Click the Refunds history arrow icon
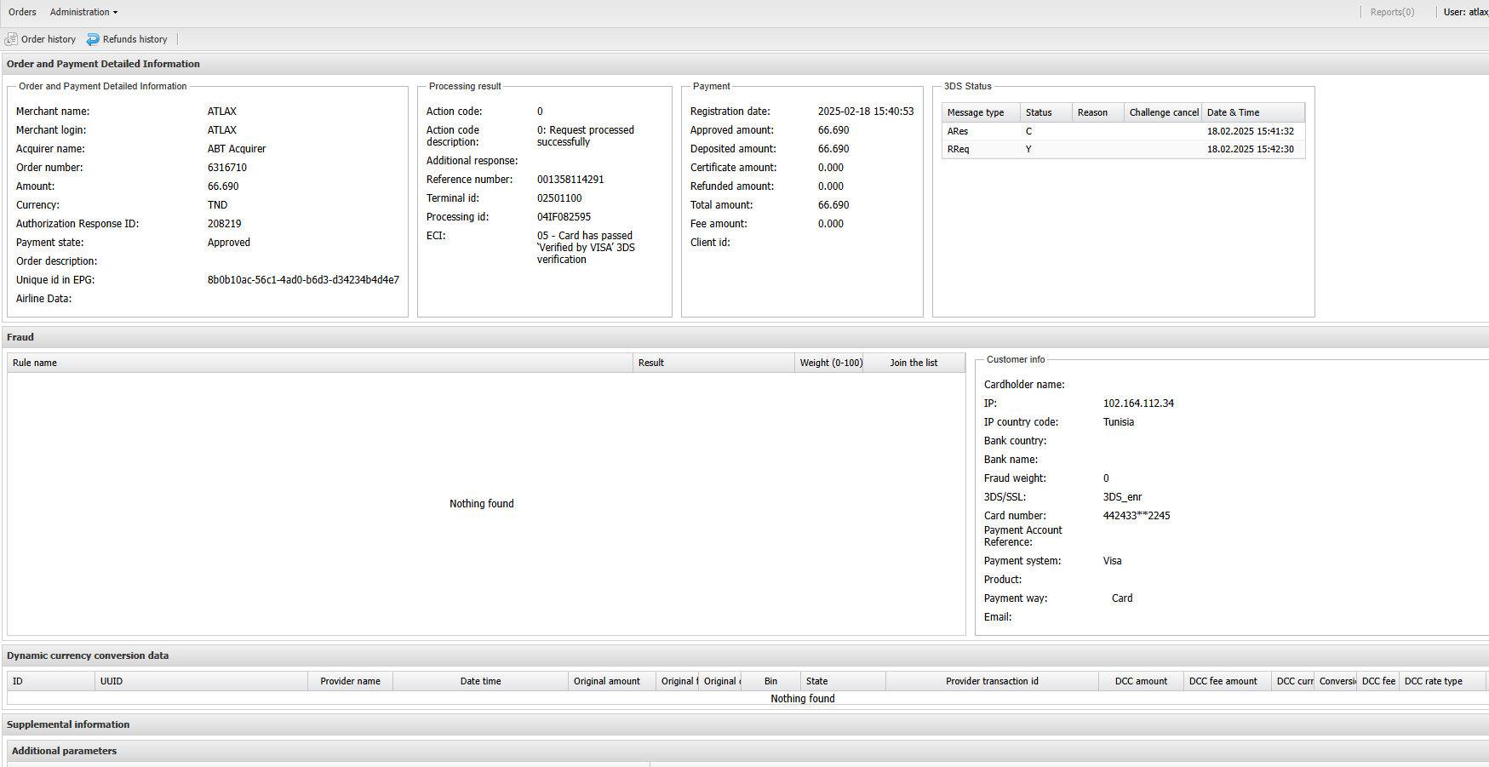Image resolution: width=1489 pixels, height=767 pixels. click(x=93, y=39)
